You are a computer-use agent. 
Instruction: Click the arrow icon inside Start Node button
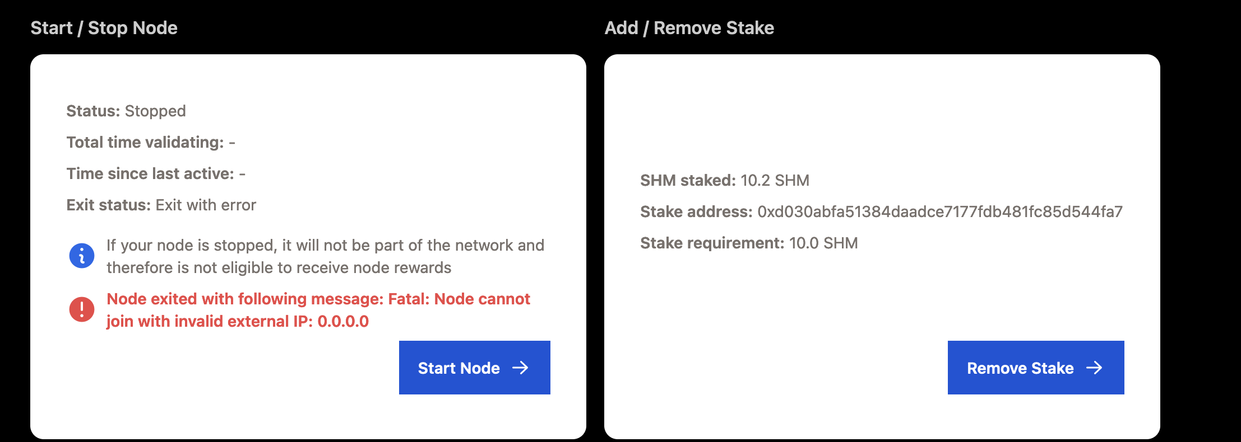tap(522, 368)
